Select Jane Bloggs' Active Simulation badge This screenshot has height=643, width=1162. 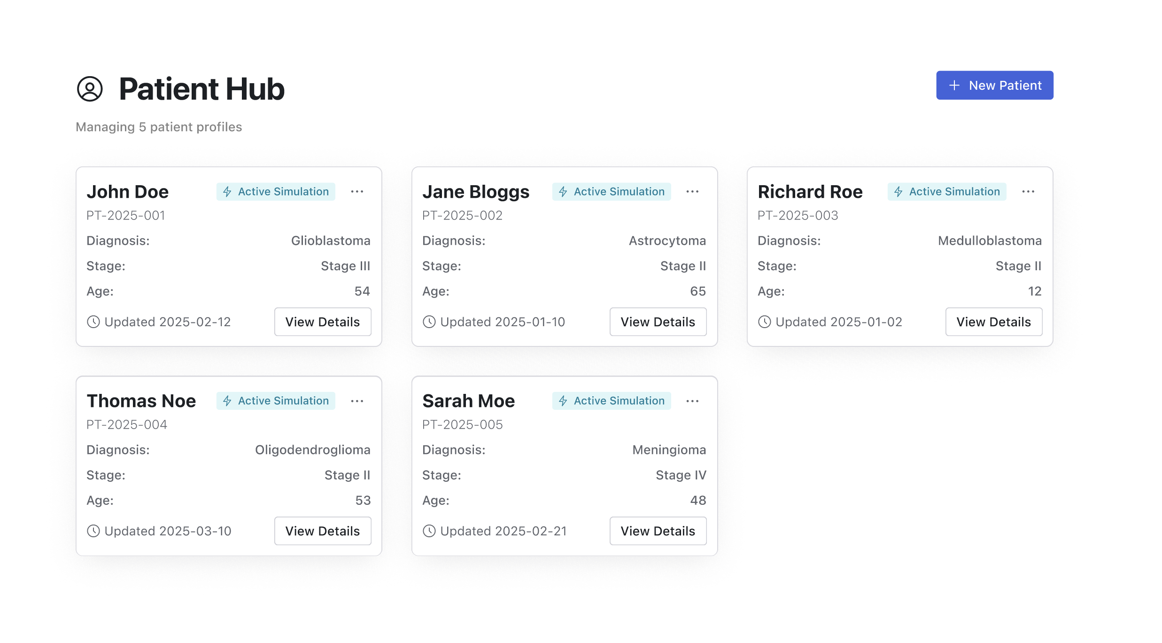click(x=612, y=192)
